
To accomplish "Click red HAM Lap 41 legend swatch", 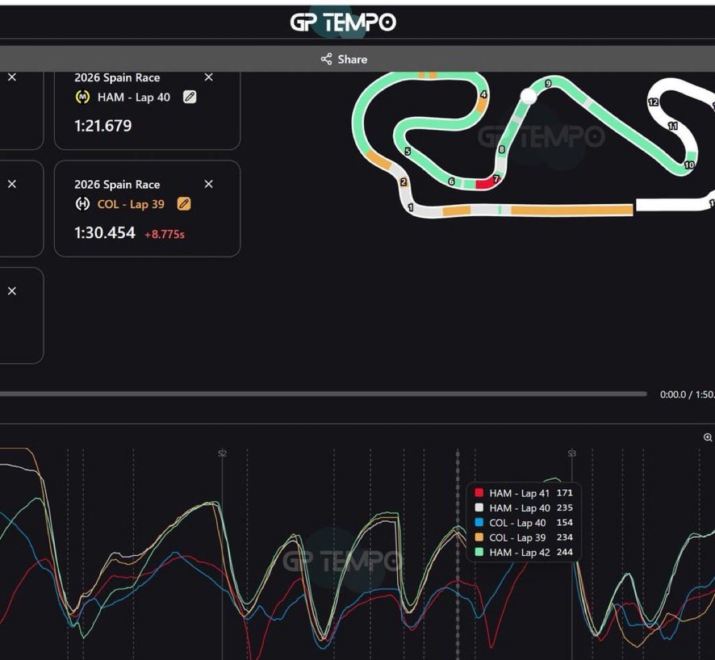I will point(479,492).
